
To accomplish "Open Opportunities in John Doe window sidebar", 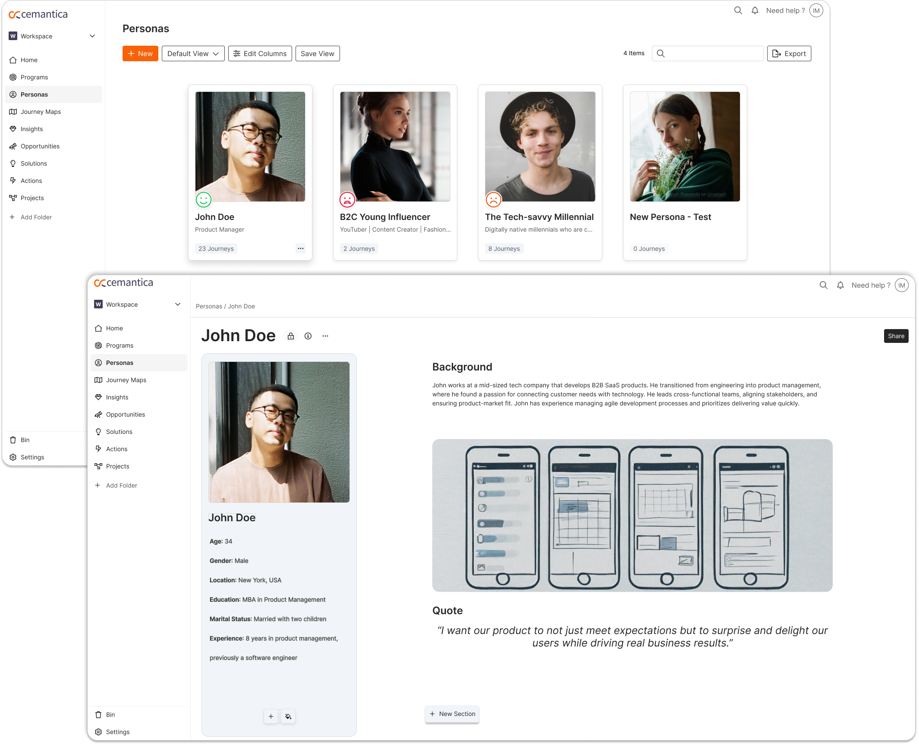I will tap(139, 414).
